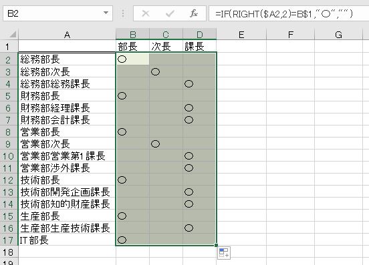This screenshot has height=265, width=369.
Task: Select column F header
Action: (x=290, y=35)
